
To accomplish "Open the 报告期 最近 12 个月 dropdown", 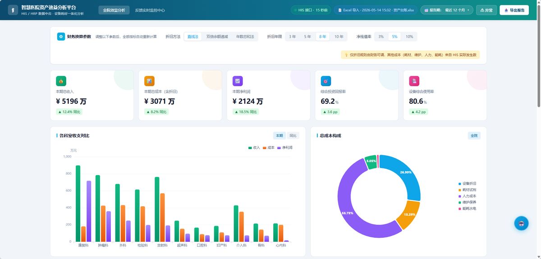I will (x=447, y=10).
